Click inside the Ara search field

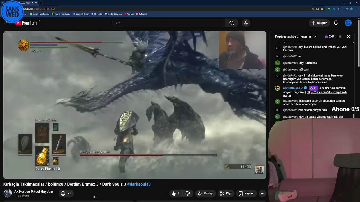(169, 23)
